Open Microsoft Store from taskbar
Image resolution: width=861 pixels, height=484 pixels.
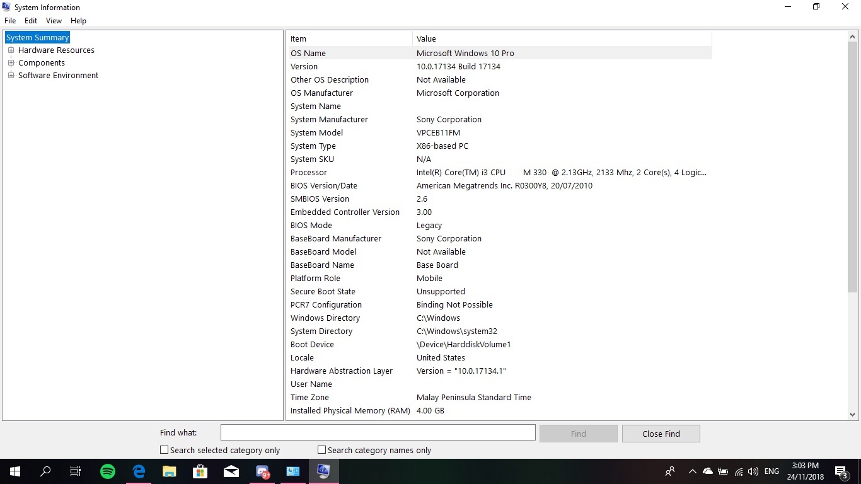(200, 471)
